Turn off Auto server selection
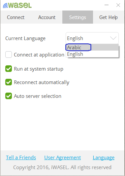Image resolution: width=125 pixels, height=176 pixels. (9, 96)
